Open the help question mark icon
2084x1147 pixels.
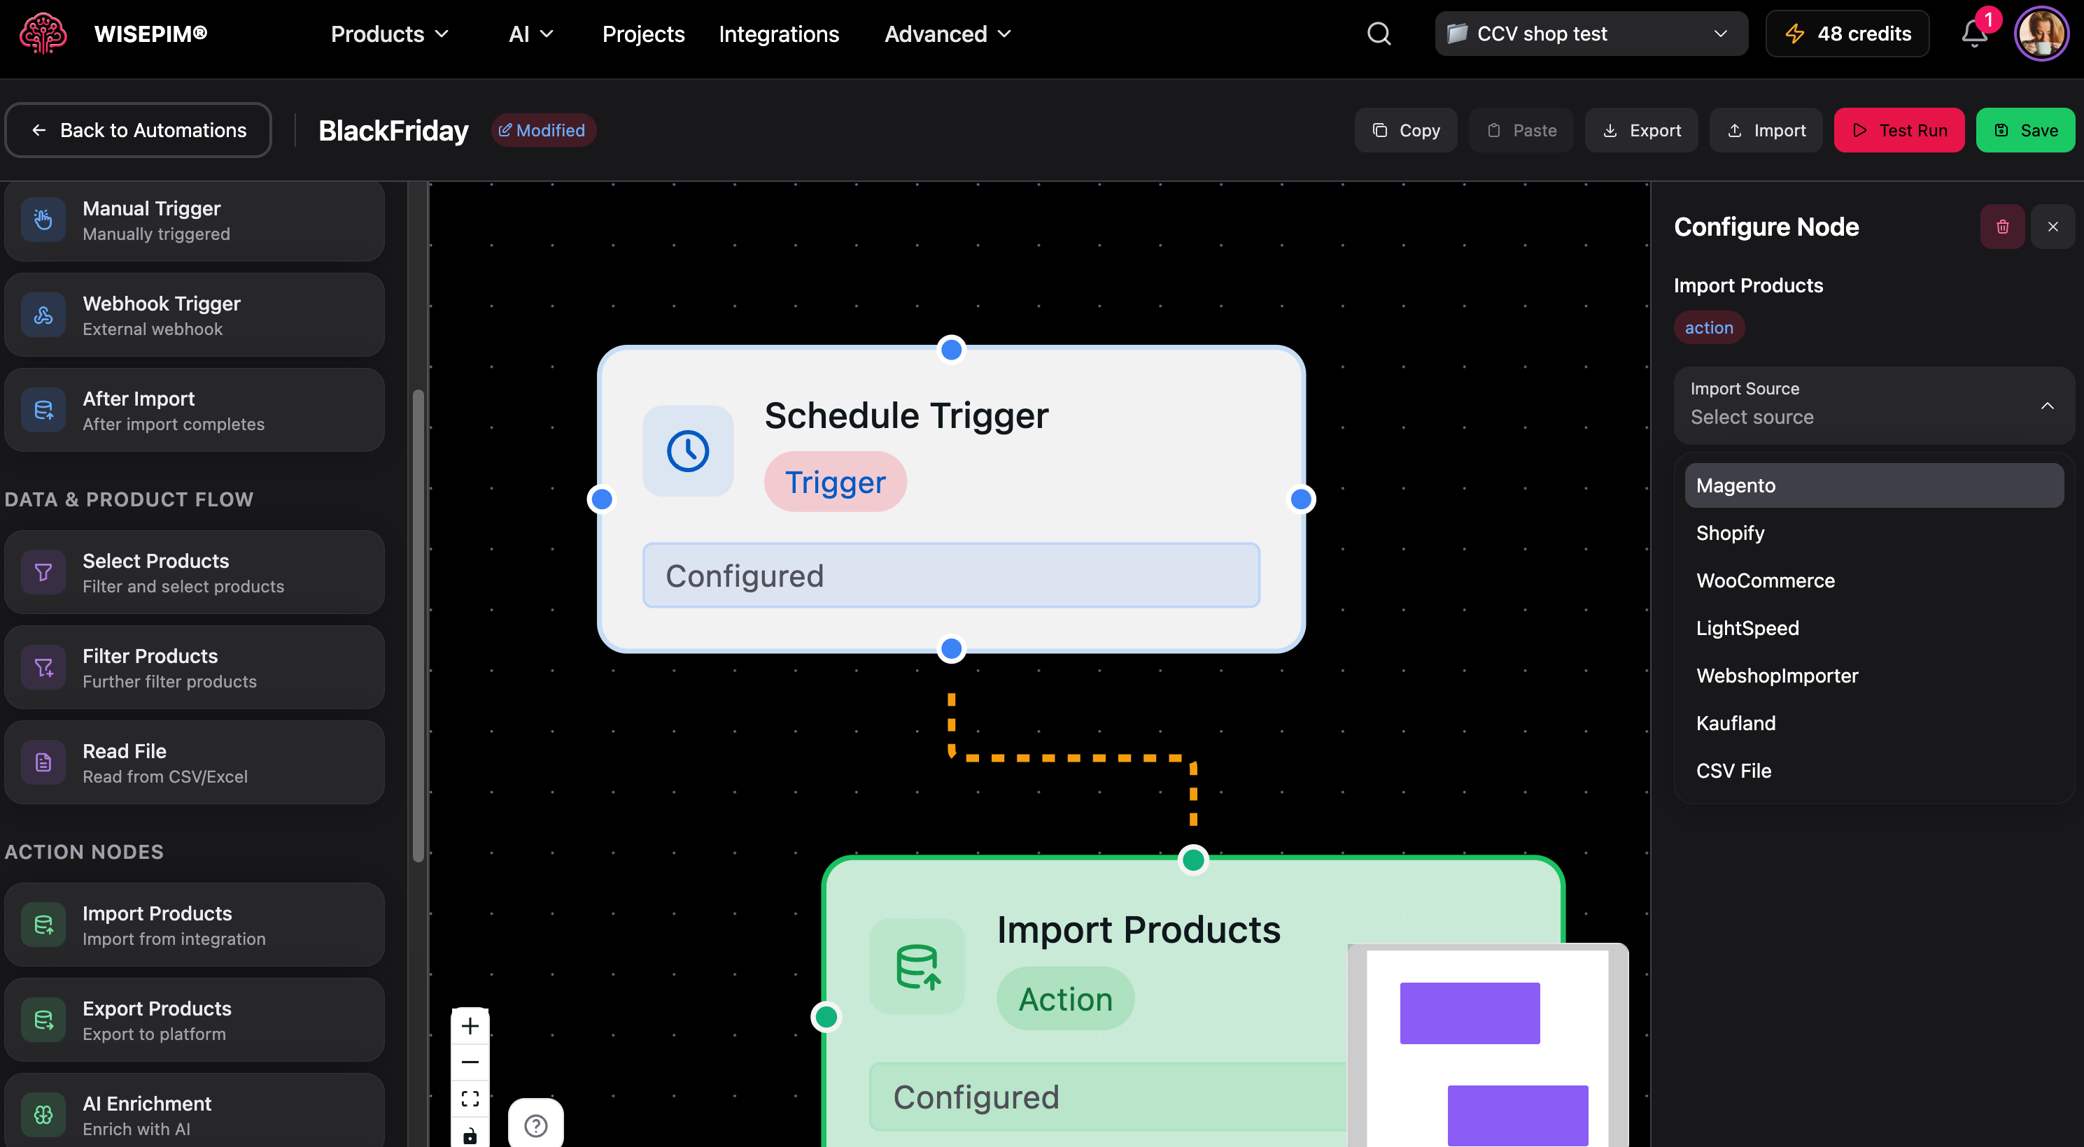point(535,1125)
